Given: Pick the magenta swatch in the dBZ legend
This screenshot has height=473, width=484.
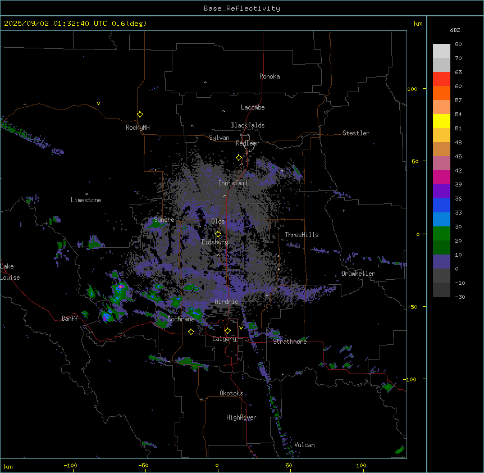Looking at the screenshot, I should 441,177.
